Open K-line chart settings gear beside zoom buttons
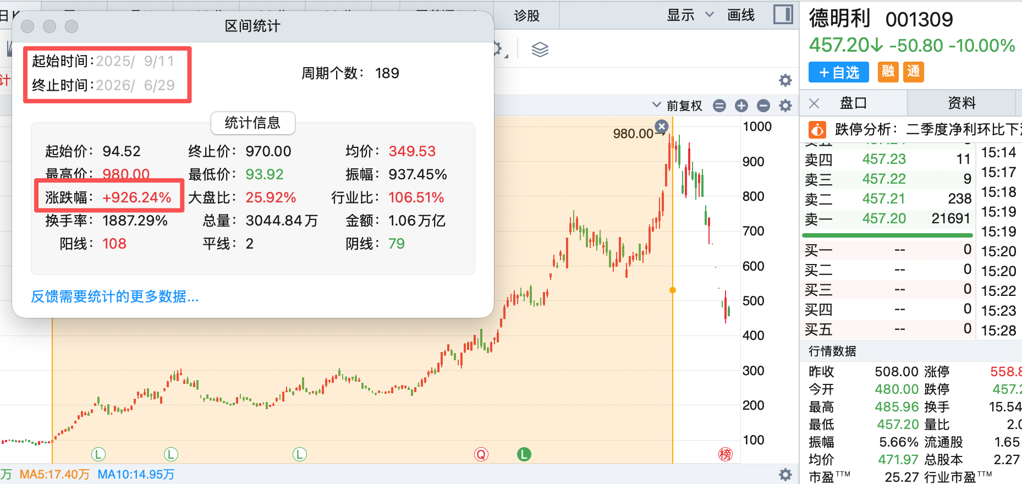Viewport: 1022px width, 484px height. [785, 106]
